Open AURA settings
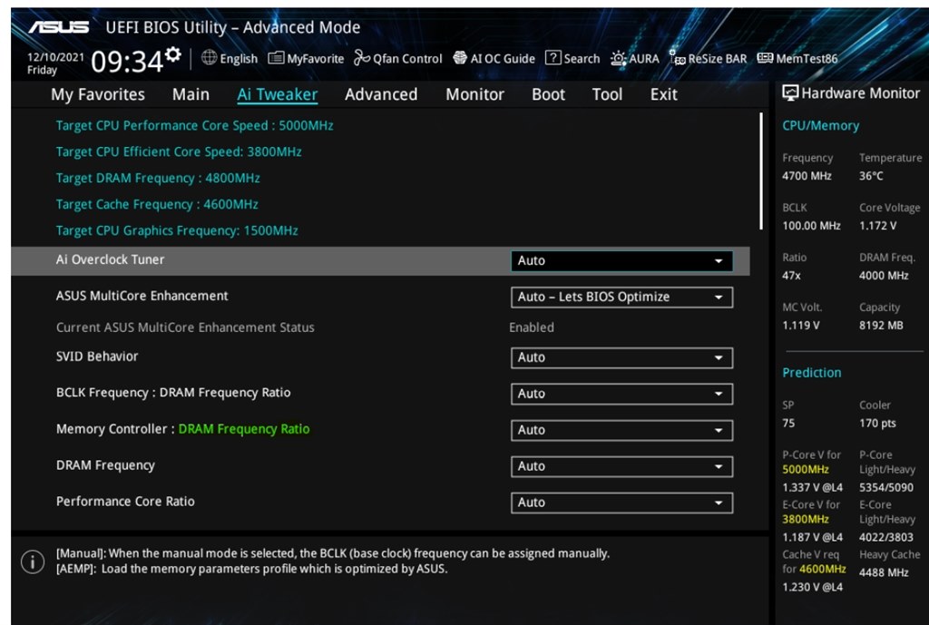This screenshot has height=625, width=929. pyautogui.click(x=634, y=58)
